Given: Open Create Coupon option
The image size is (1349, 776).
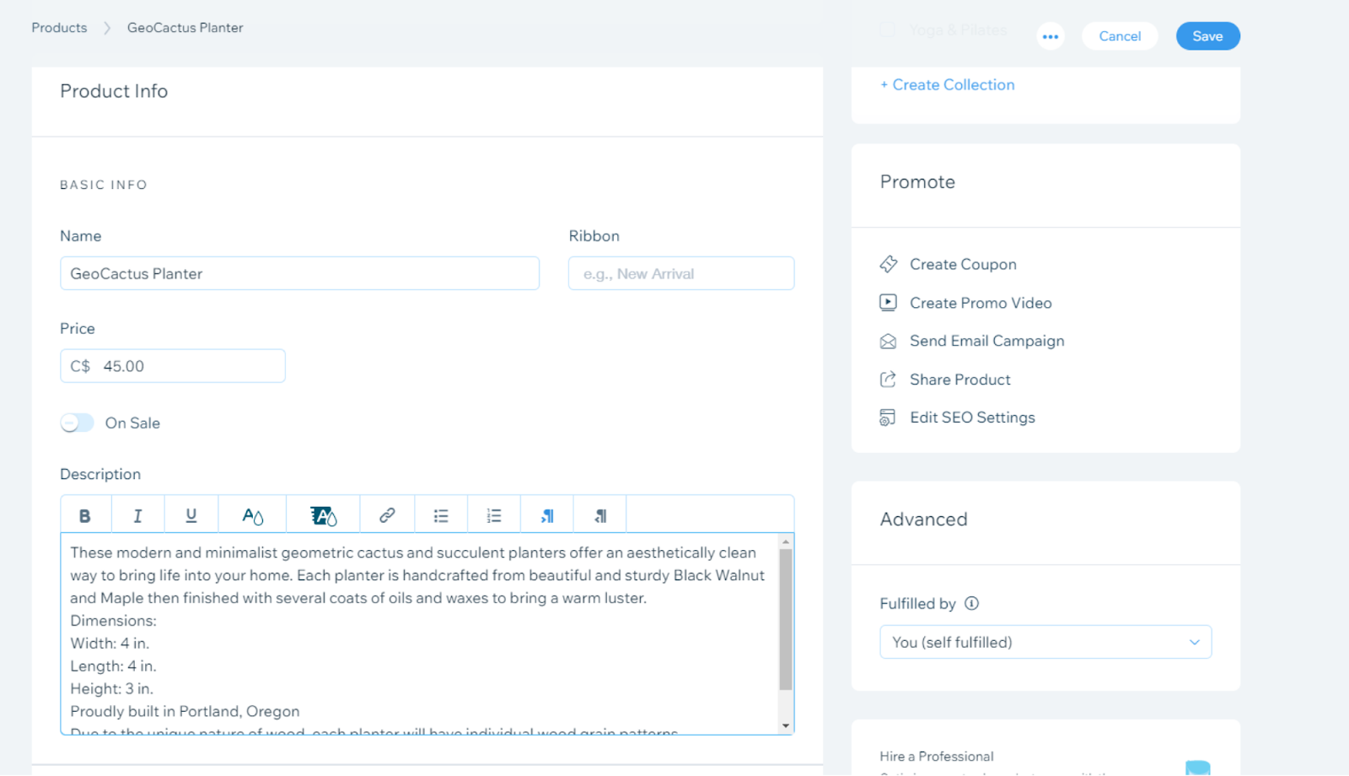Looking at the screenshot, I should click(963, 264).
